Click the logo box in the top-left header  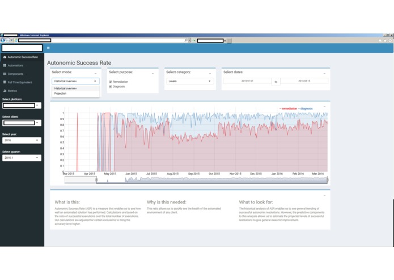(x=22, y=48)
